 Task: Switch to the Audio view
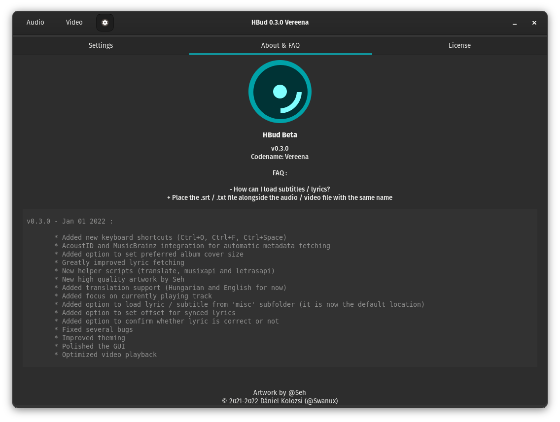[35, 22]
